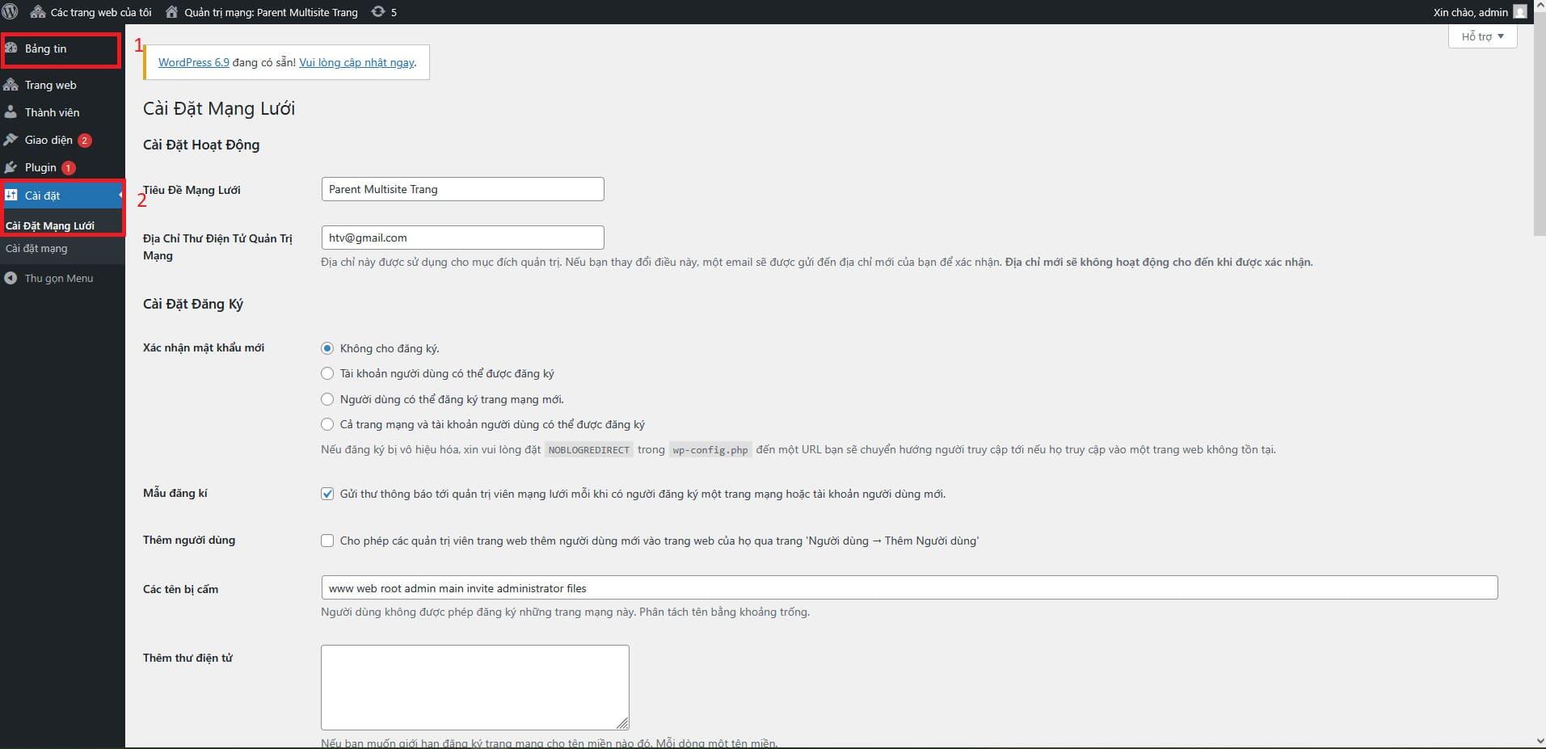Viewport: 1546px width, 749px height.
Task: Click the admin avatar icon
Action: click(1520, 12)
